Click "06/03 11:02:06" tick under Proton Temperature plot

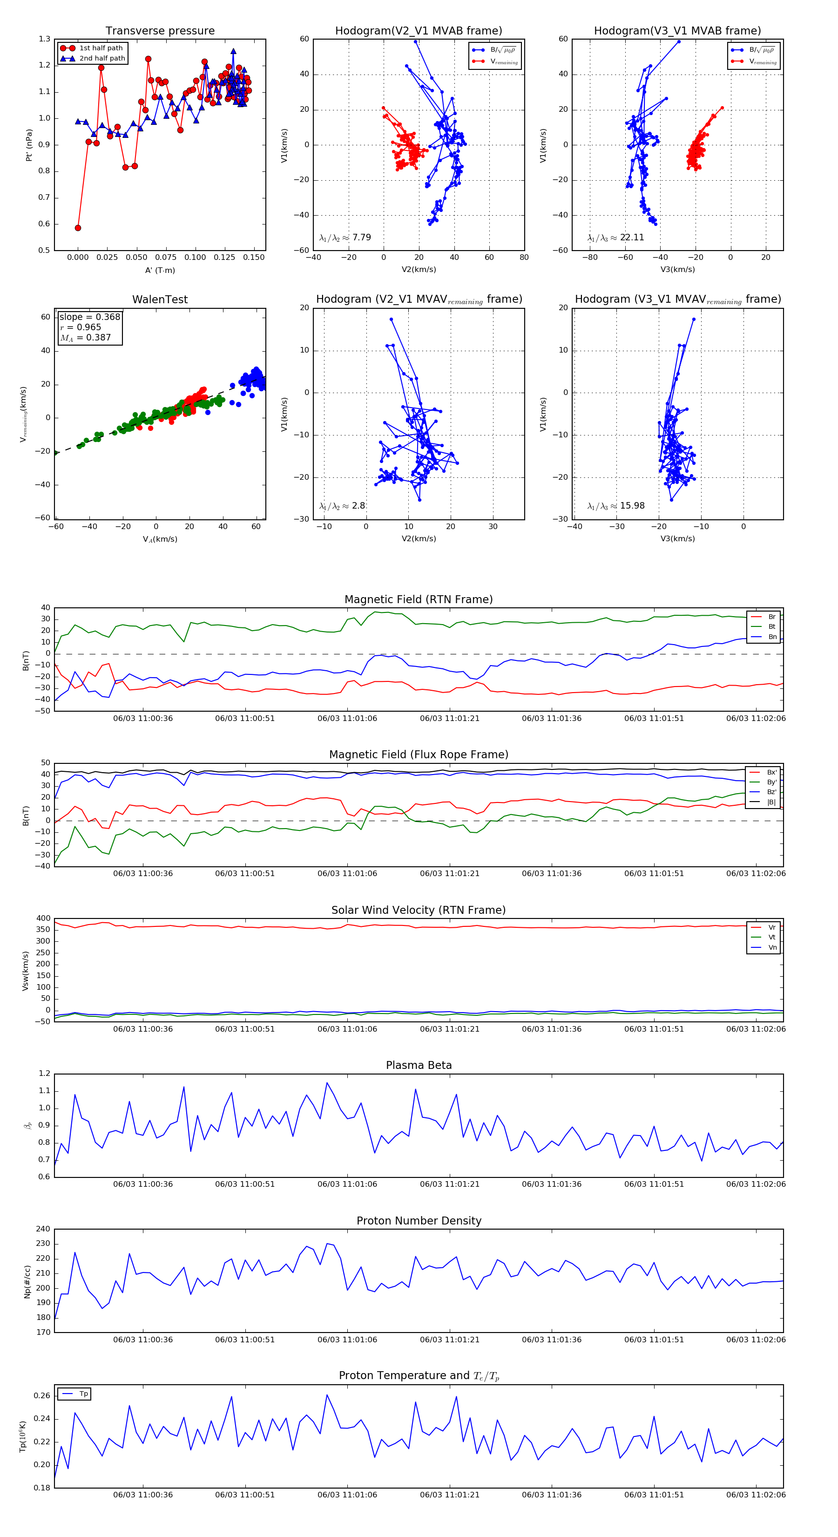tap(756, 1495)
